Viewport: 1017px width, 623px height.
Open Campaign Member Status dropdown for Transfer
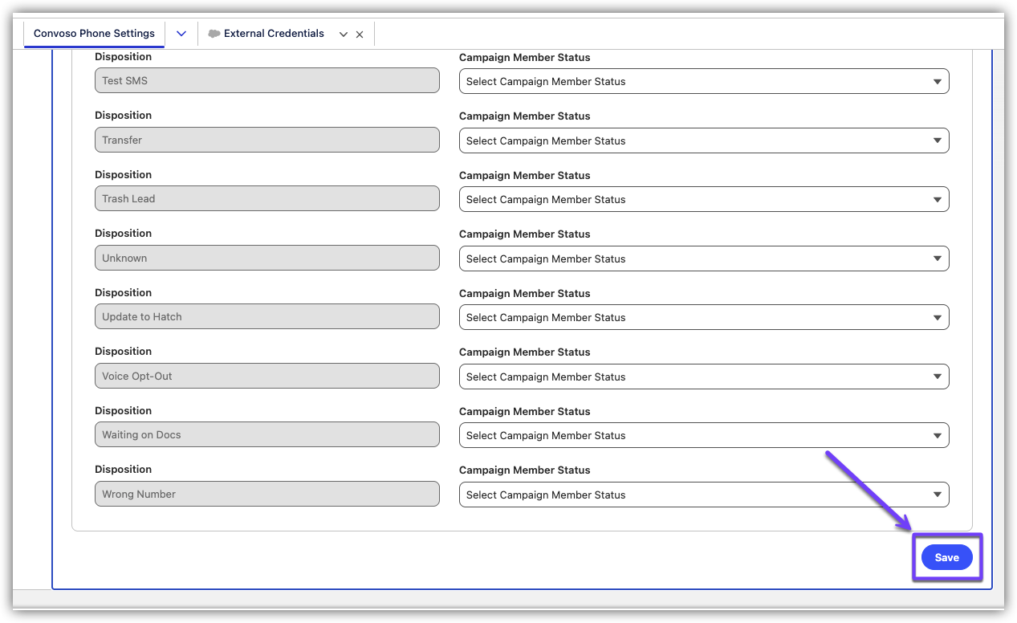pos(703,140)
